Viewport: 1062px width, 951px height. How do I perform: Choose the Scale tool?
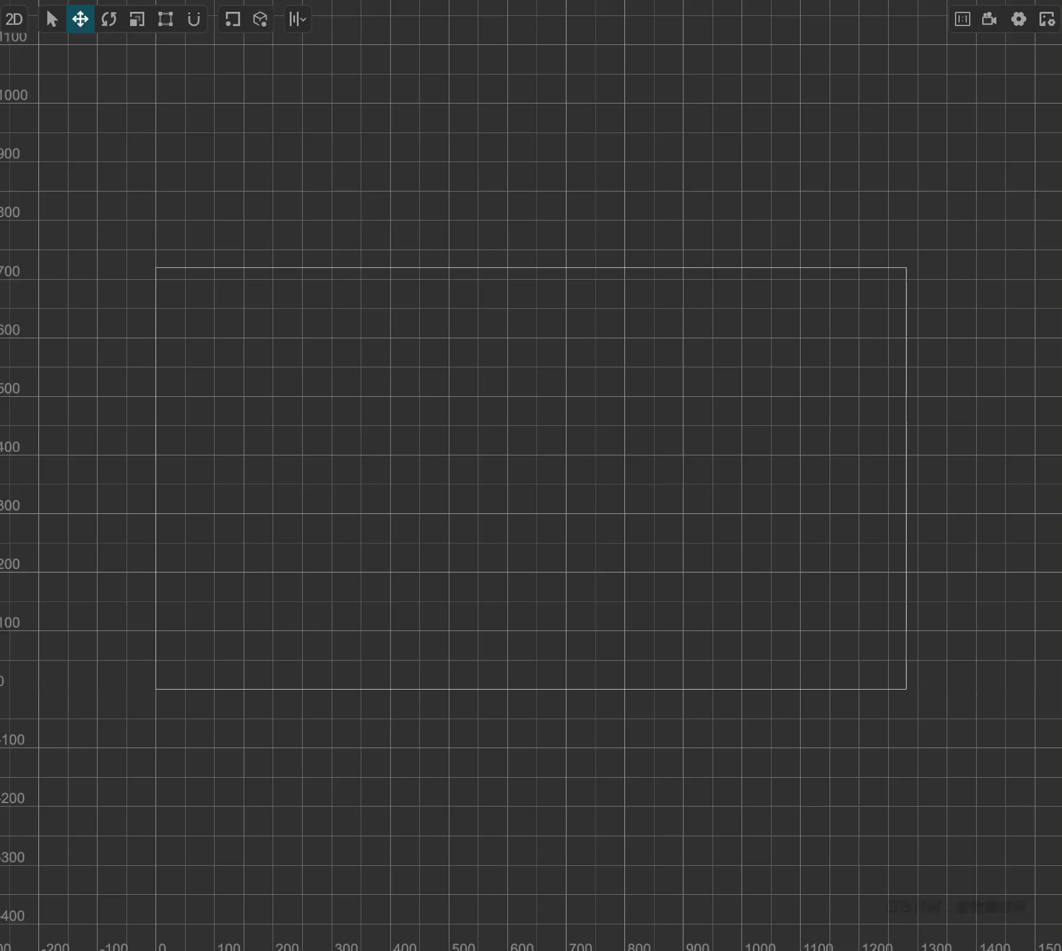tap(137, 20)
